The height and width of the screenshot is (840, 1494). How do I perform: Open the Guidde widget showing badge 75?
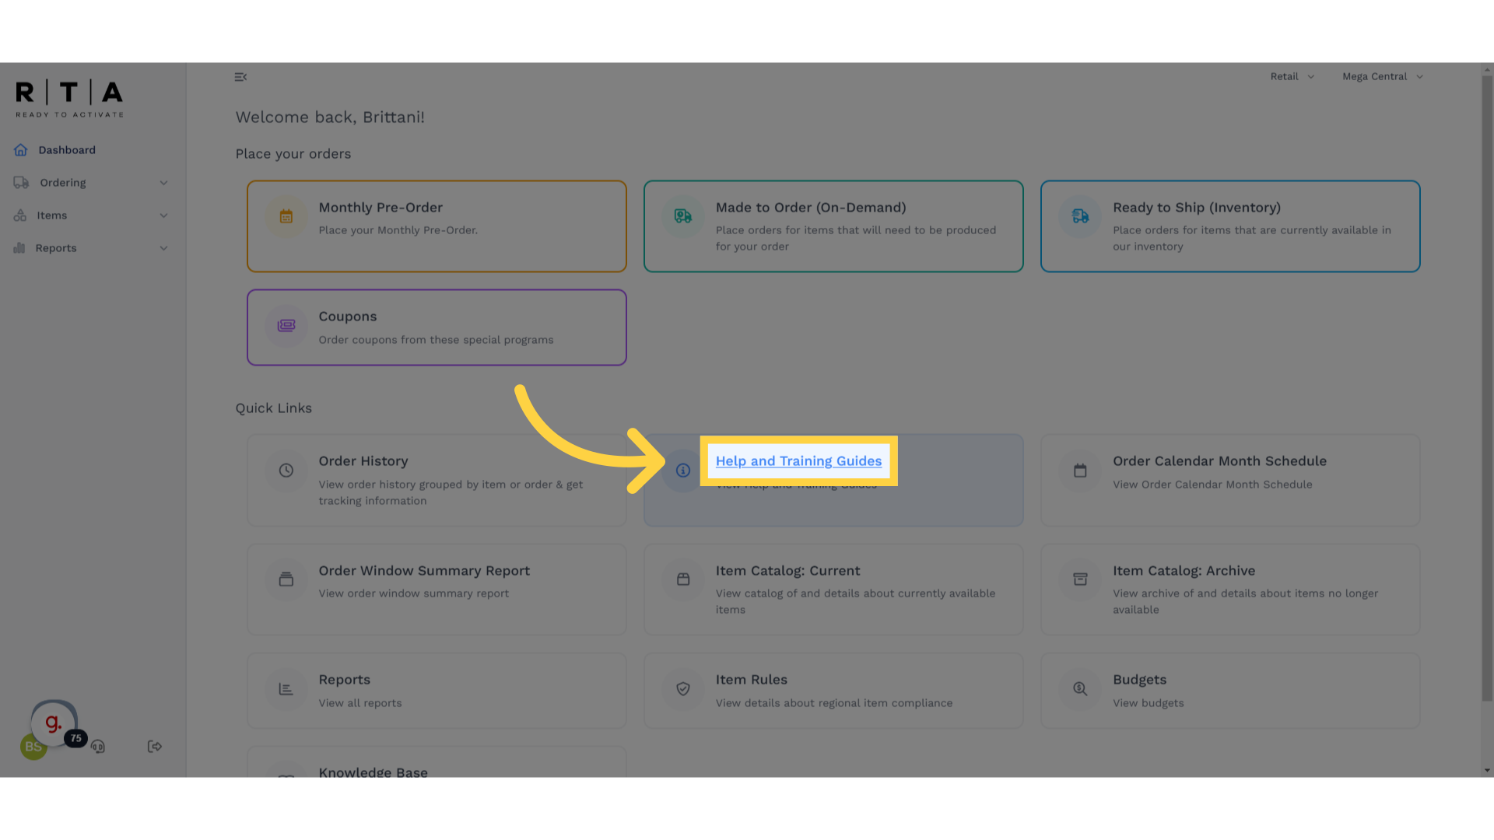(x=54, y=724)
